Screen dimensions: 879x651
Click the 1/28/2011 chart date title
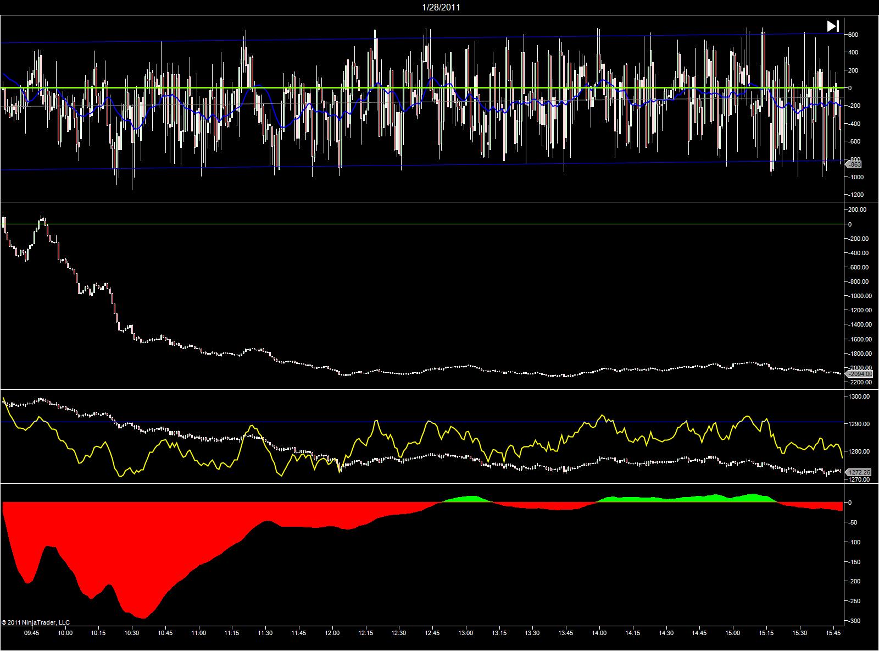[441, 7]
